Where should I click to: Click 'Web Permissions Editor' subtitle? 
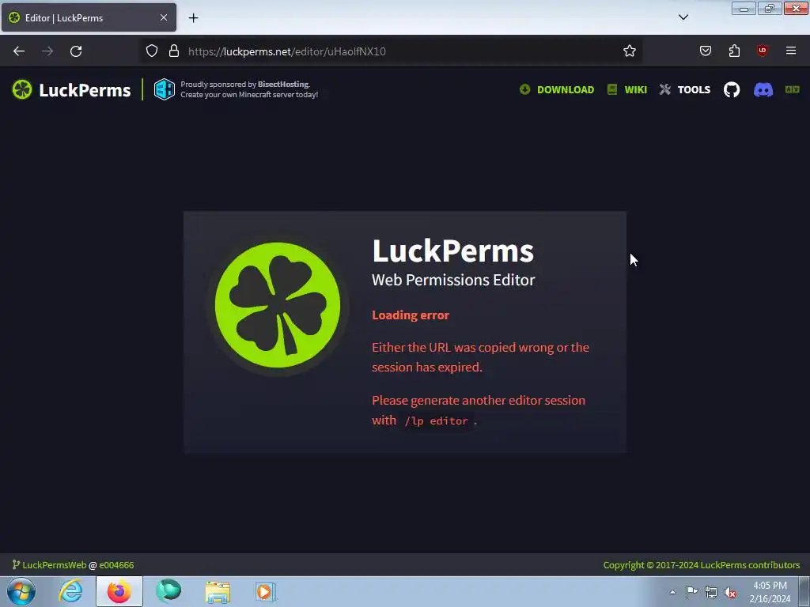pyautogui.click(x=453, y=280)
